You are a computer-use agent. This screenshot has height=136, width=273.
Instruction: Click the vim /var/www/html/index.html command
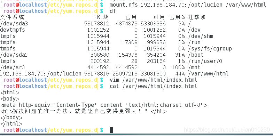point(153,80)
